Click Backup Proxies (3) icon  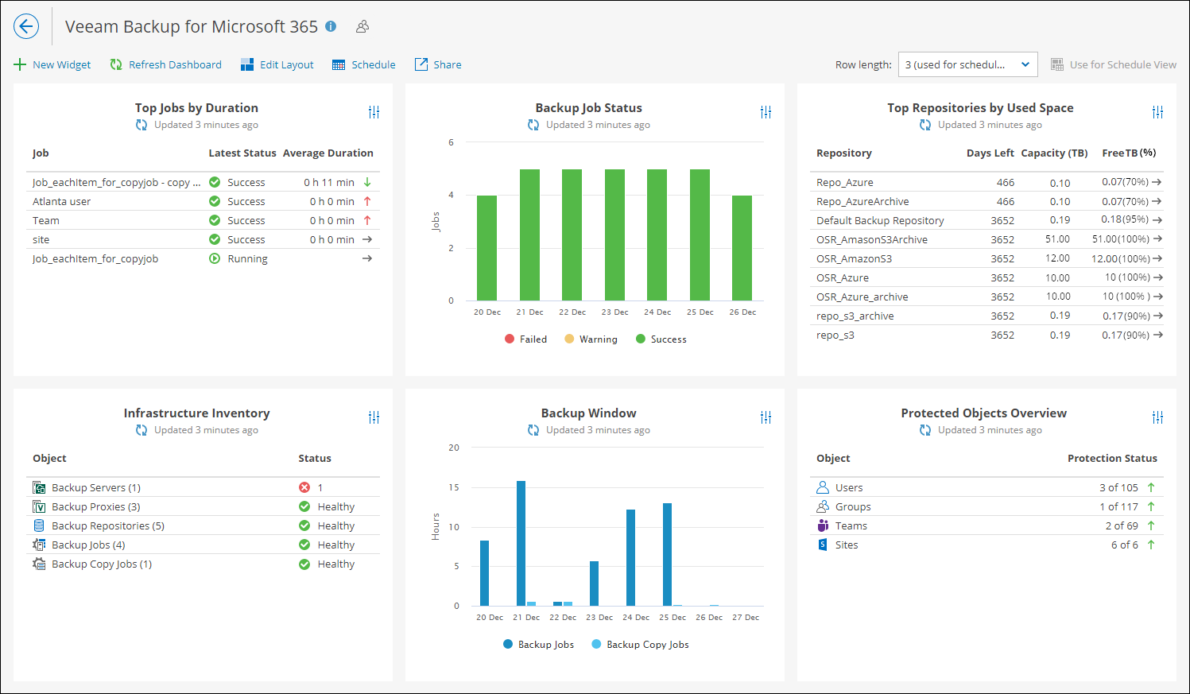click(x=39, y=506)
